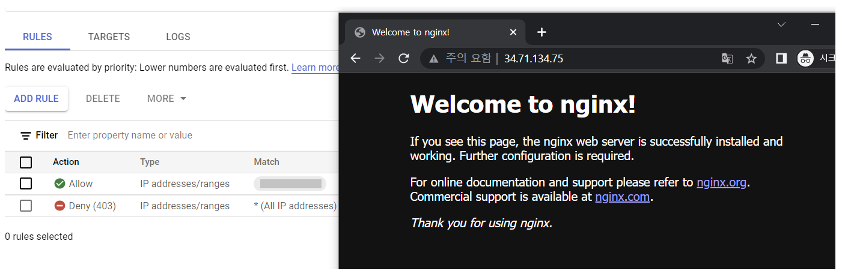This screenshot has height=277, width=845.
Task: Click the '* (All IP addresses)' match cell
Action: [295, 206]
